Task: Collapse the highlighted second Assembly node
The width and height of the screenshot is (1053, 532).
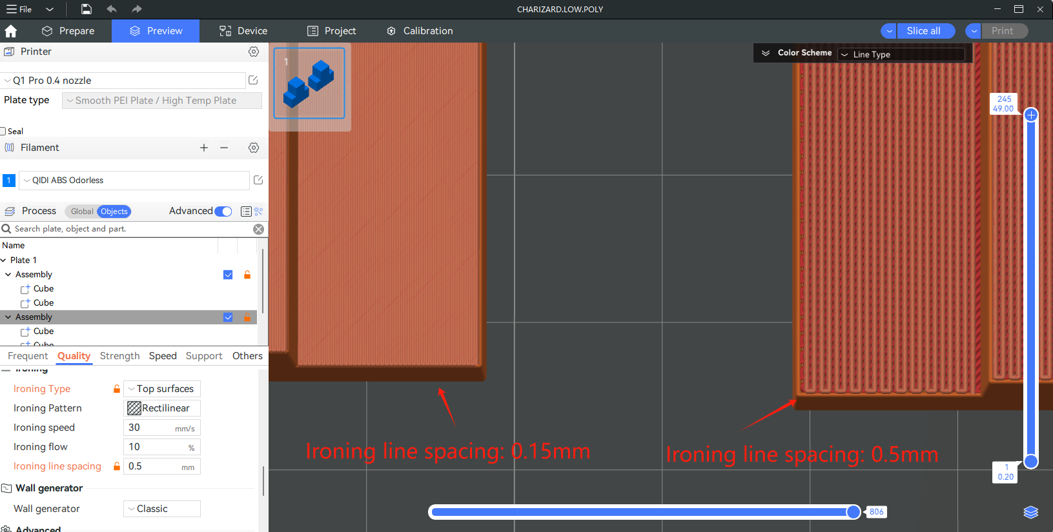Action: (x=8, y=317)
